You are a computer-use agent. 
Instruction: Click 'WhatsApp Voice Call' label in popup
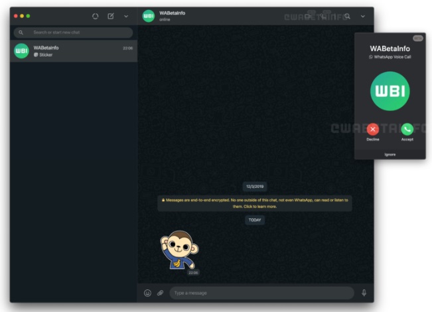(x=393, y=57)
